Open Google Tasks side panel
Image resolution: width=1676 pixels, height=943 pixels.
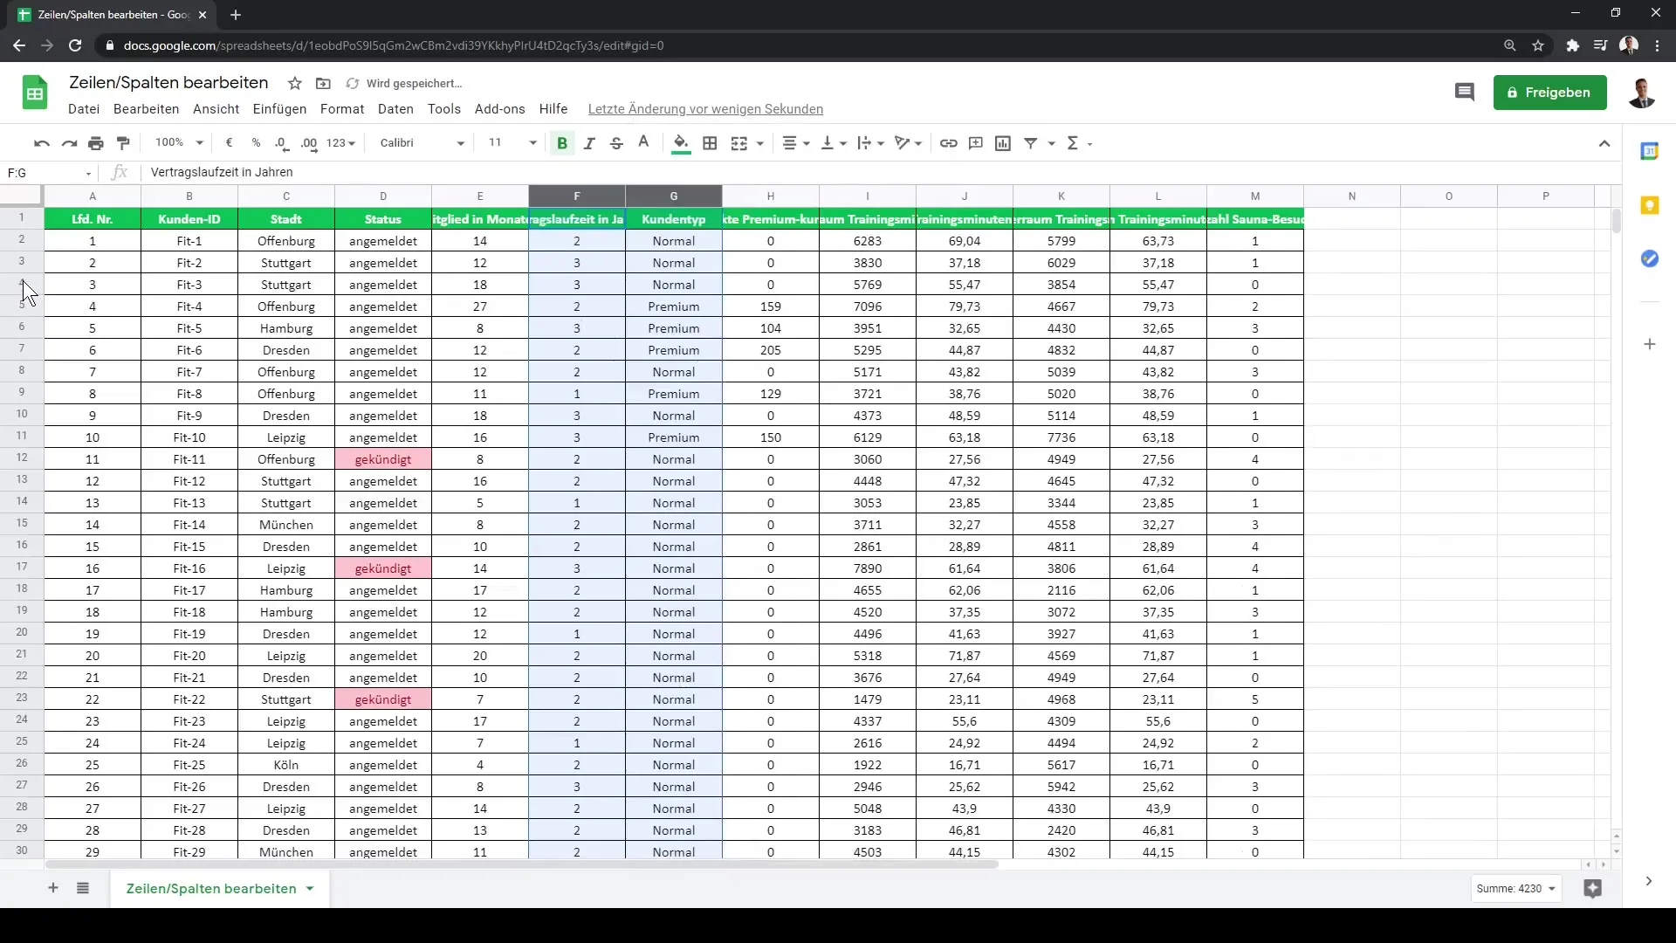[x=1649, y=258]
